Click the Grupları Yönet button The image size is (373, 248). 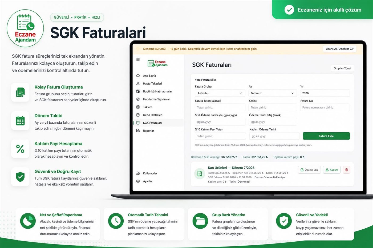[342, 68]
